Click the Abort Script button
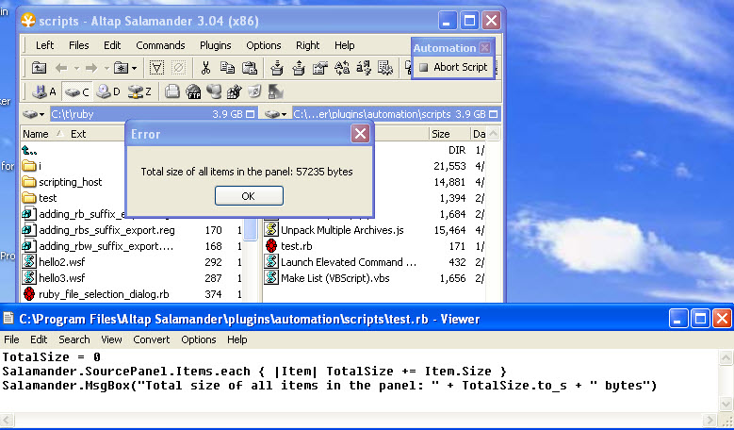The image size is (734, 430). [453, 67]
